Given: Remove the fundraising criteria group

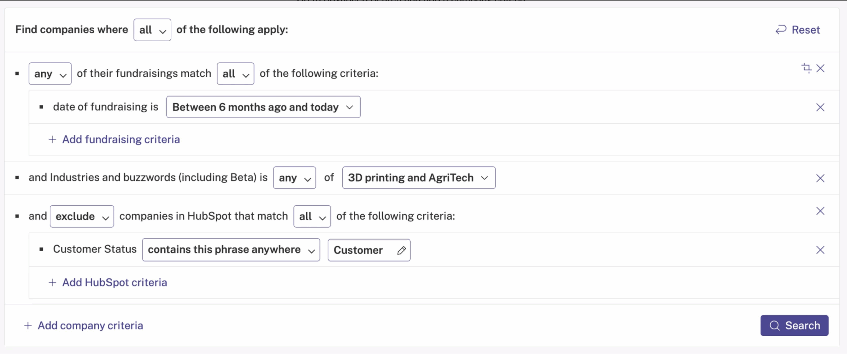Looking at the screenshot, I should 820,68.
